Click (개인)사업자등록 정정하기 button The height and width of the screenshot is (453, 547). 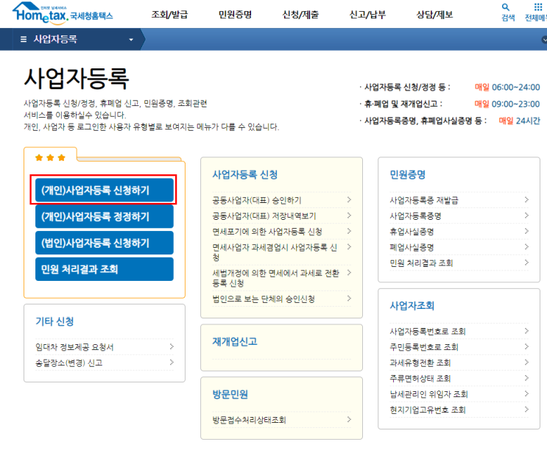[x=105, y=216]
